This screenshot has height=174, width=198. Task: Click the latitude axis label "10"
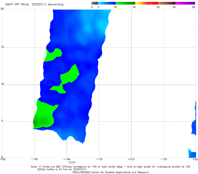click(2, 84)
